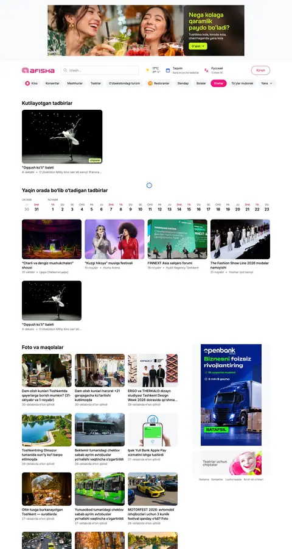The image size is (292, 549).
Task: Open Teatrlar uchun chiptalar banner
Action: tap(231, 463)
